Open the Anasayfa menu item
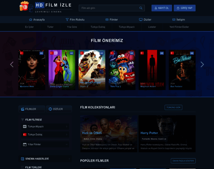The width and height of the screenshot is (214, 169). pyautogui.click(x=37, y=20)
